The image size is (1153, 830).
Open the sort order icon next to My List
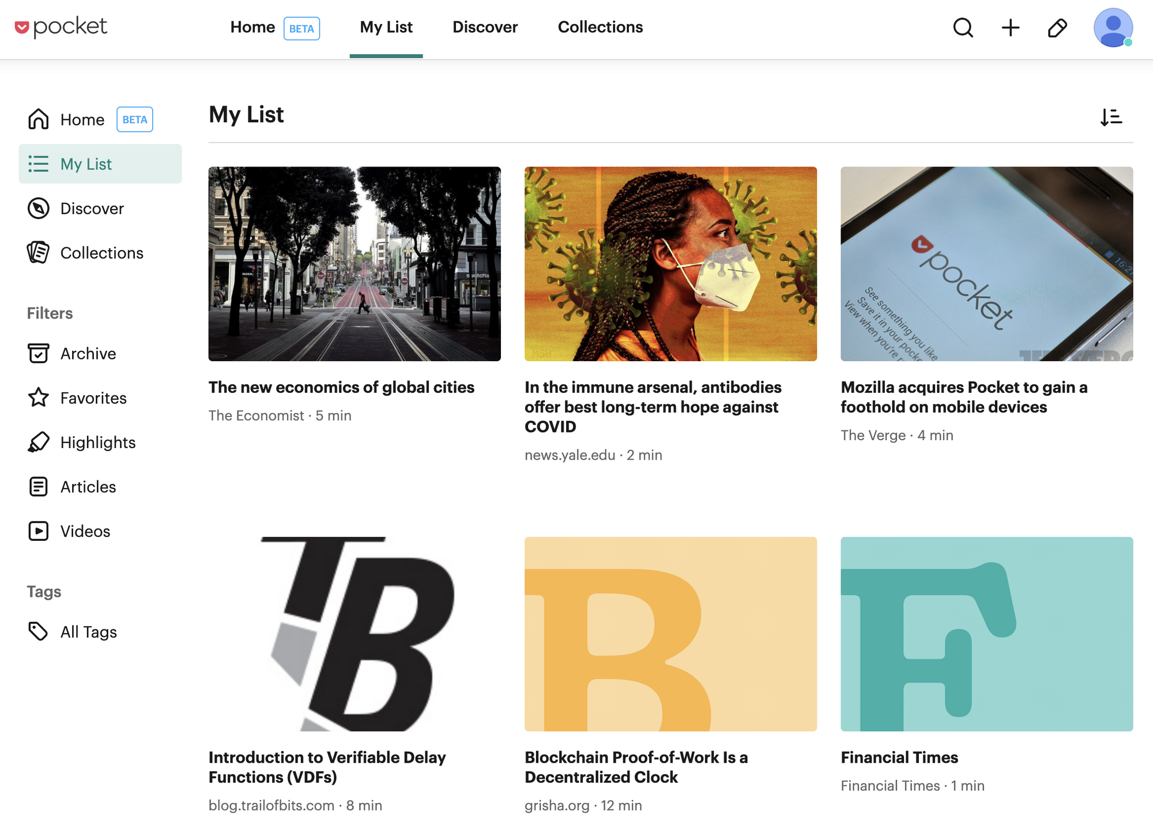coord(1111,117)
